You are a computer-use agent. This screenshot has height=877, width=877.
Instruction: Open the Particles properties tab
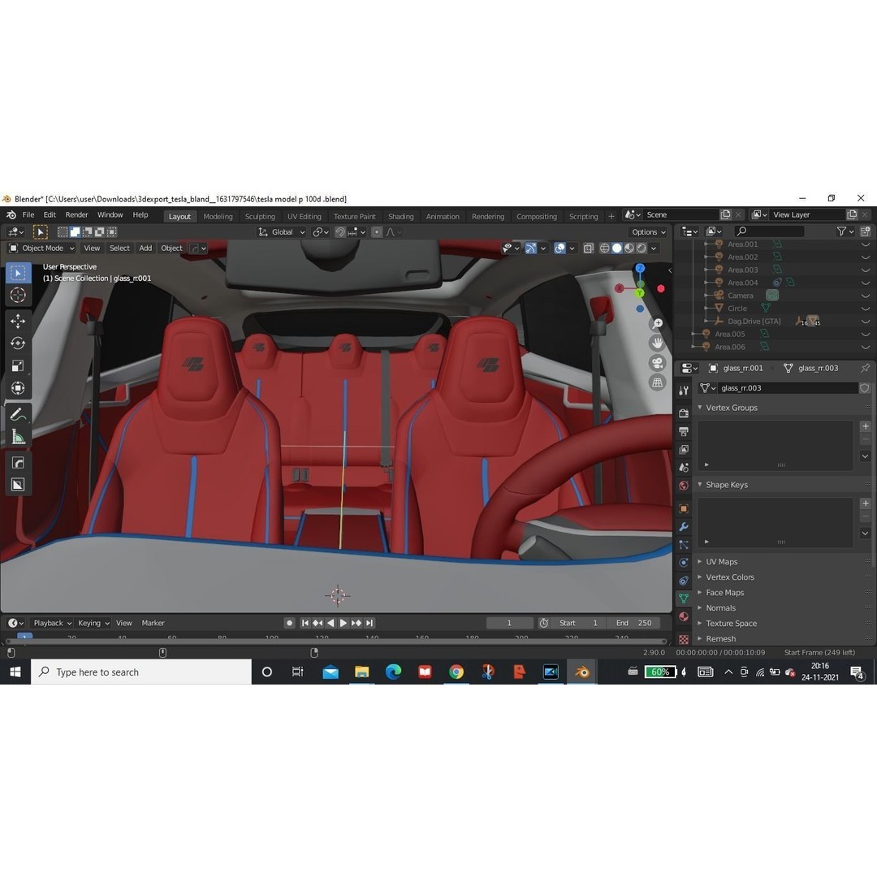tap(684, 544)
